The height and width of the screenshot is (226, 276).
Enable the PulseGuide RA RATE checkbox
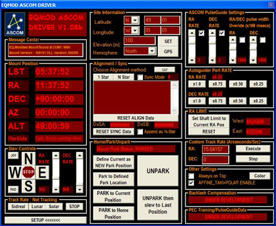201,33
